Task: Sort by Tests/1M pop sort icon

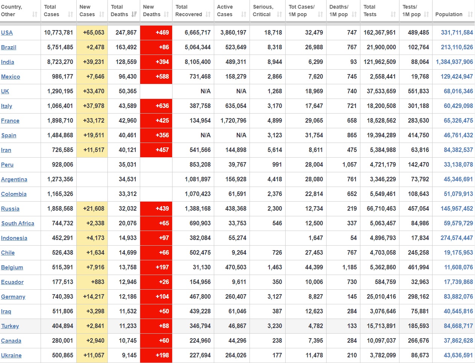Action: (x=426, y=14)
